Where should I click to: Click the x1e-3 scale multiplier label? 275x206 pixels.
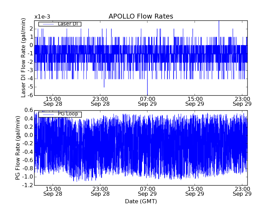coord(42,17)
